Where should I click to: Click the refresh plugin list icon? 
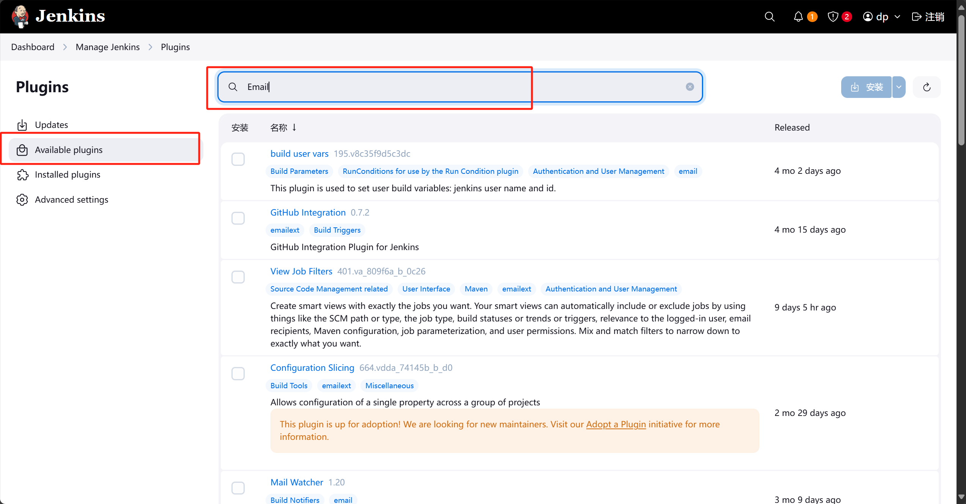pyautogui.click(x=927, y=87)
